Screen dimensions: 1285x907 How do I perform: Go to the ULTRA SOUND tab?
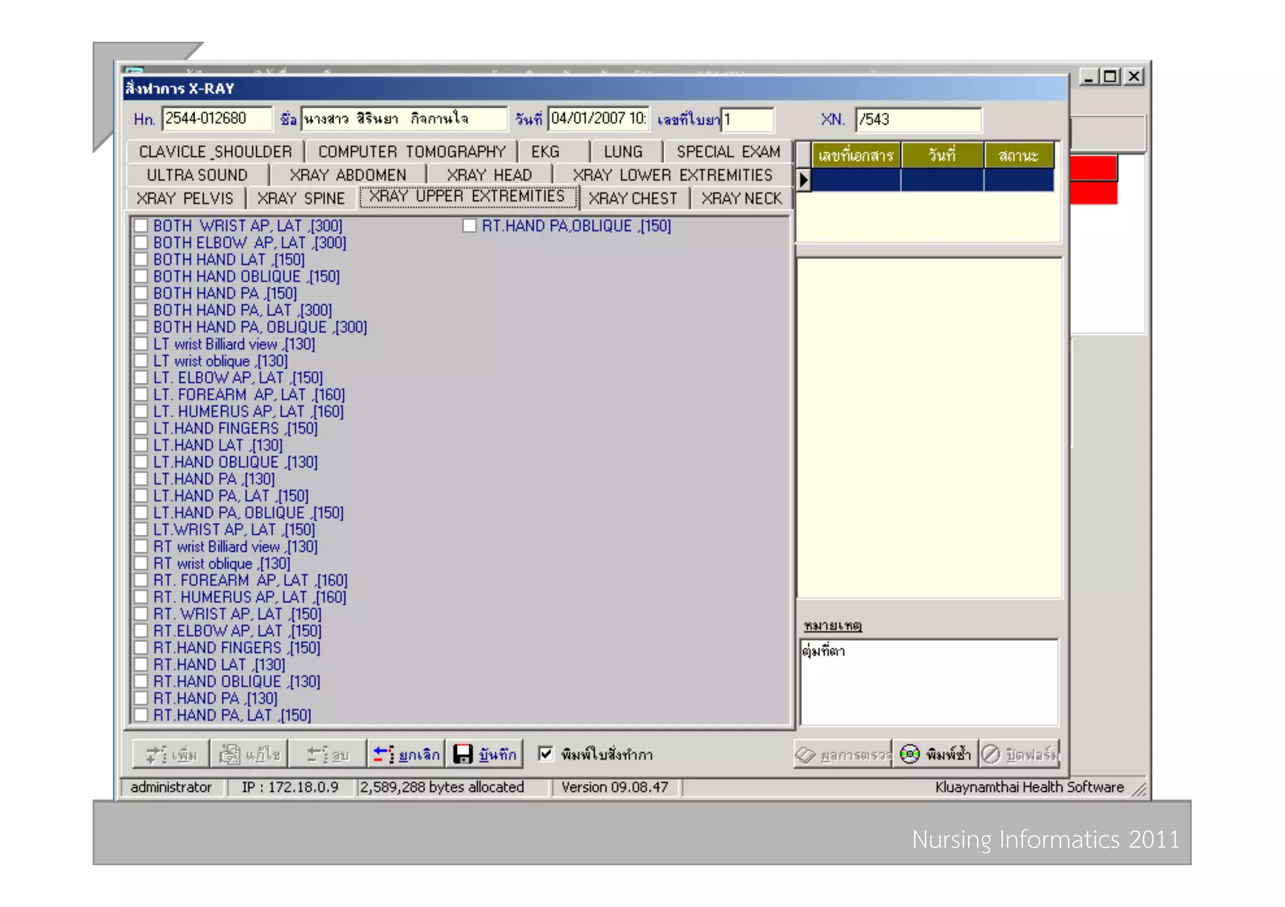coord(197,175)
